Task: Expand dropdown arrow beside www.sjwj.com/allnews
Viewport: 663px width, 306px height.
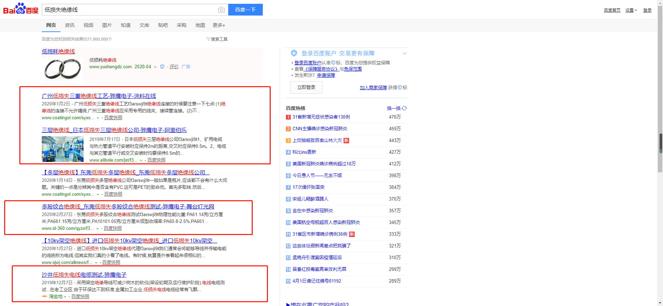Action: (96, 263)
